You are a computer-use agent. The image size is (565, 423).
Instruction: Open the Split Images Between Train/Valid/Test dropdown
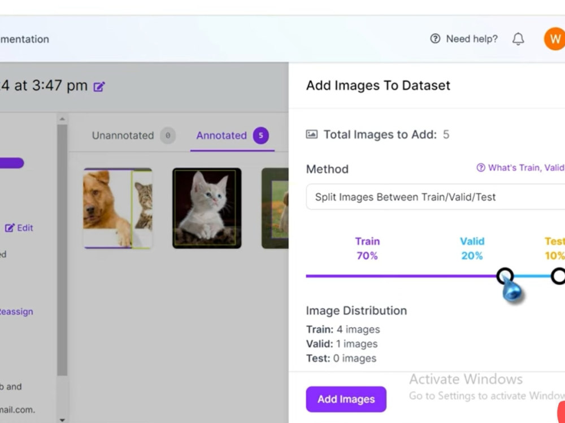435,197
